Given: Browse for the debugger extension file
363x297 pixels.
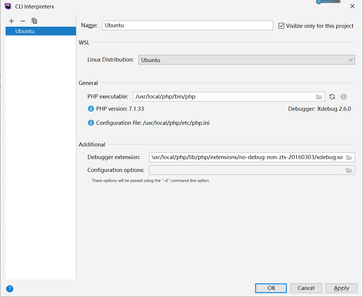Looking at the screenshot, I should click(349, 157).
